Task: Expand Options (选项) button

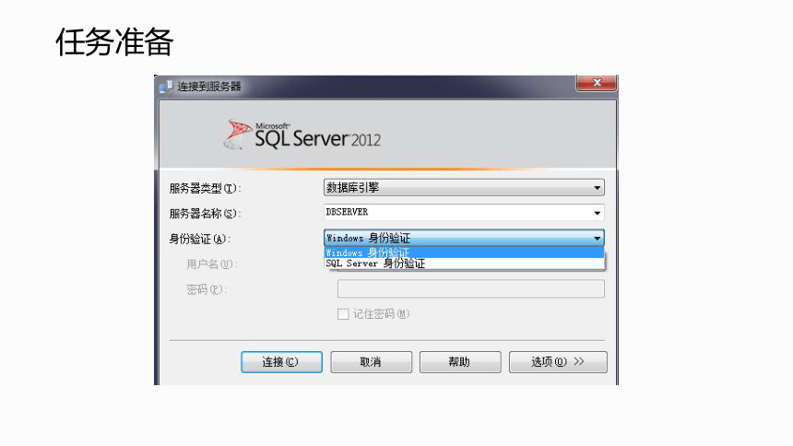Action: [x=558, y=362]
